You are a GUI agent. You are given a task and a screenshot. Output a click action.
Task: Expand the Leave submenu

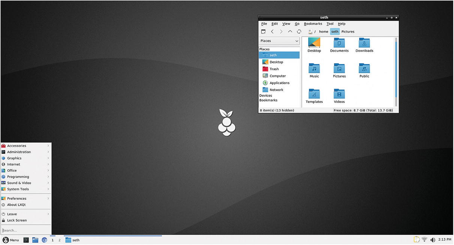25,214
